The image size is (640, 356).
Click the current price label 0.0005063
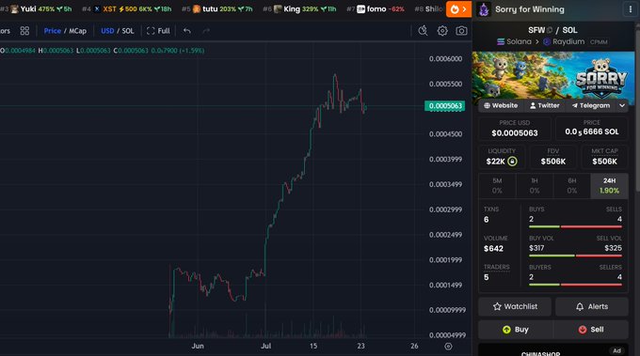(445, 106)
